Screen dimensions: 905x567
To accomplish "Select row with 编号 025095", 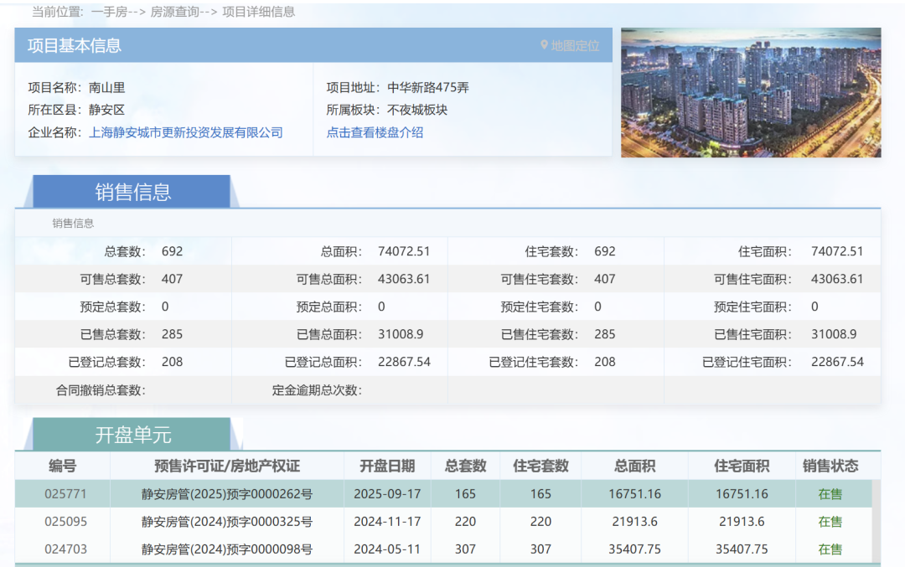I will tap(443, 522).
